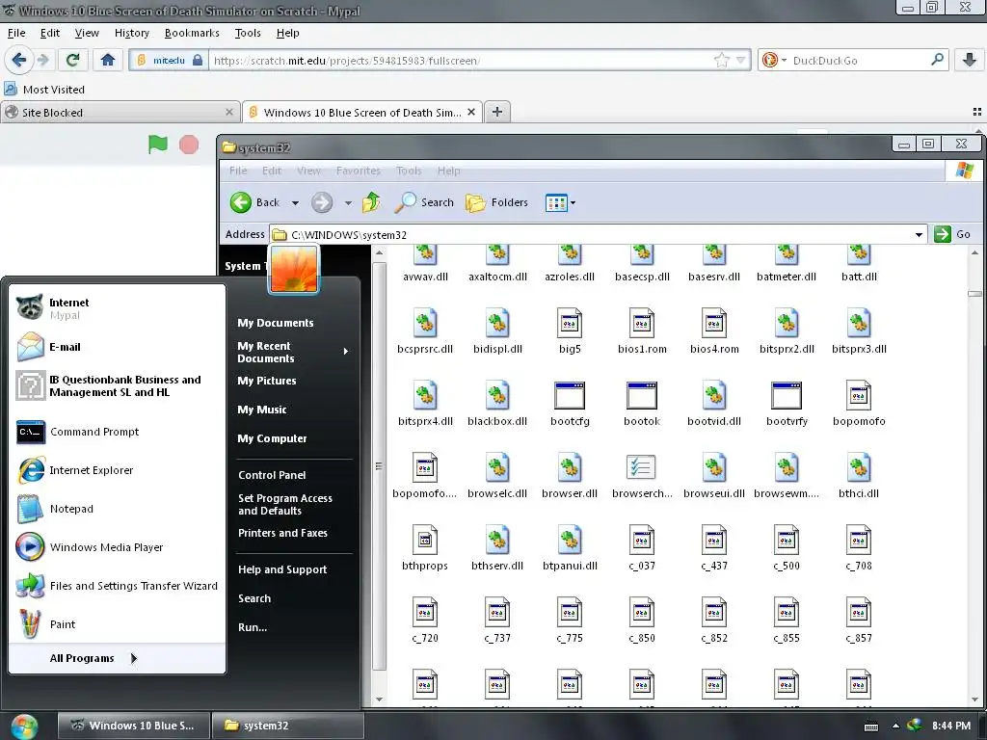Open the browser Bookmarks menu
This screenshot has height=740, width=987.
pyautogui.click(x=192, y=33)
